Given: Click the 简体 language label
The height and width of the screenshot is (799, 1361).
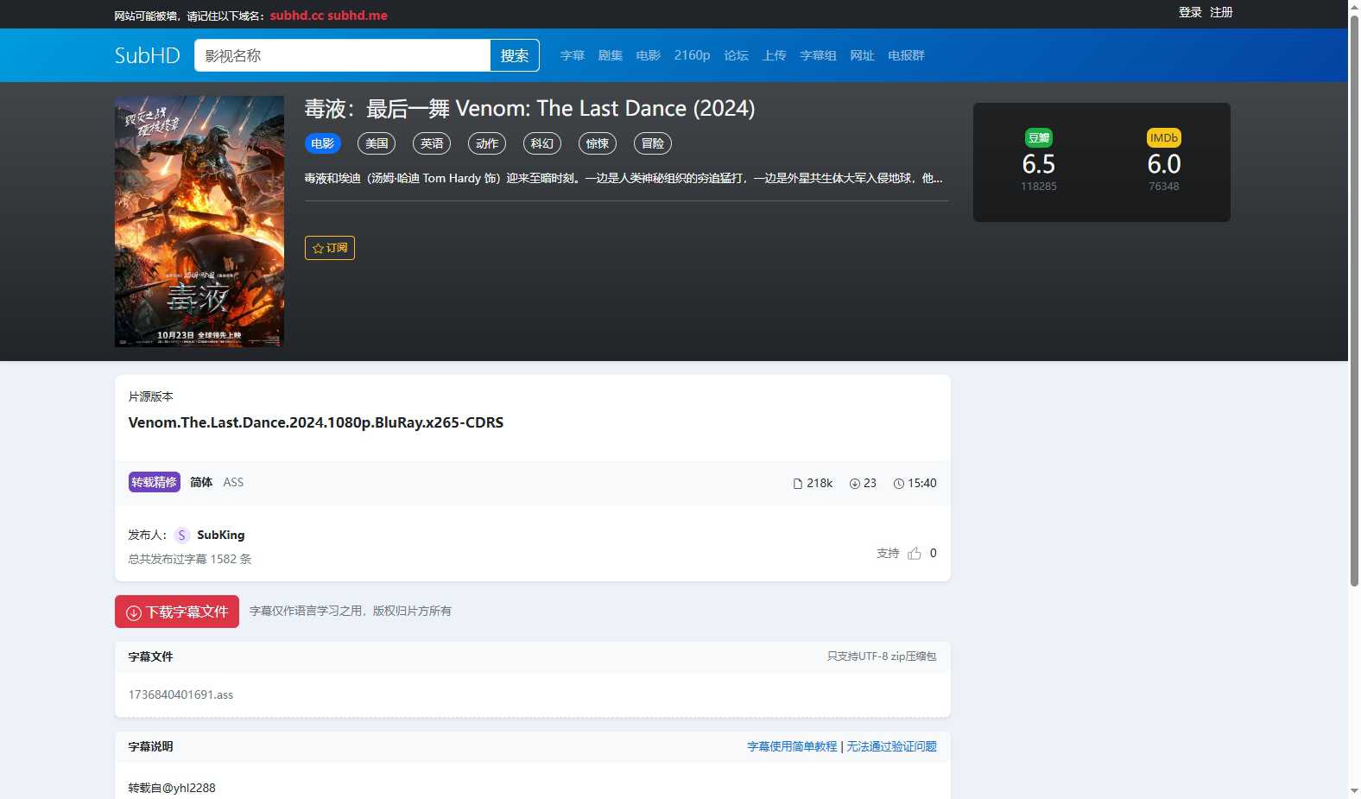Looking at the screenshot, I should pos(201,482).
